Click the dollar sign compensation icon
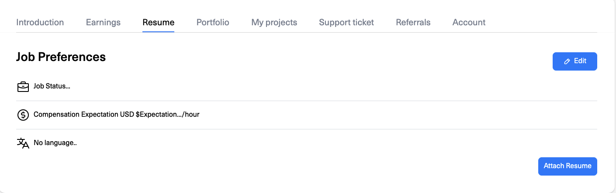The width and height of the screenshot is (616, 193). point(23,115)
